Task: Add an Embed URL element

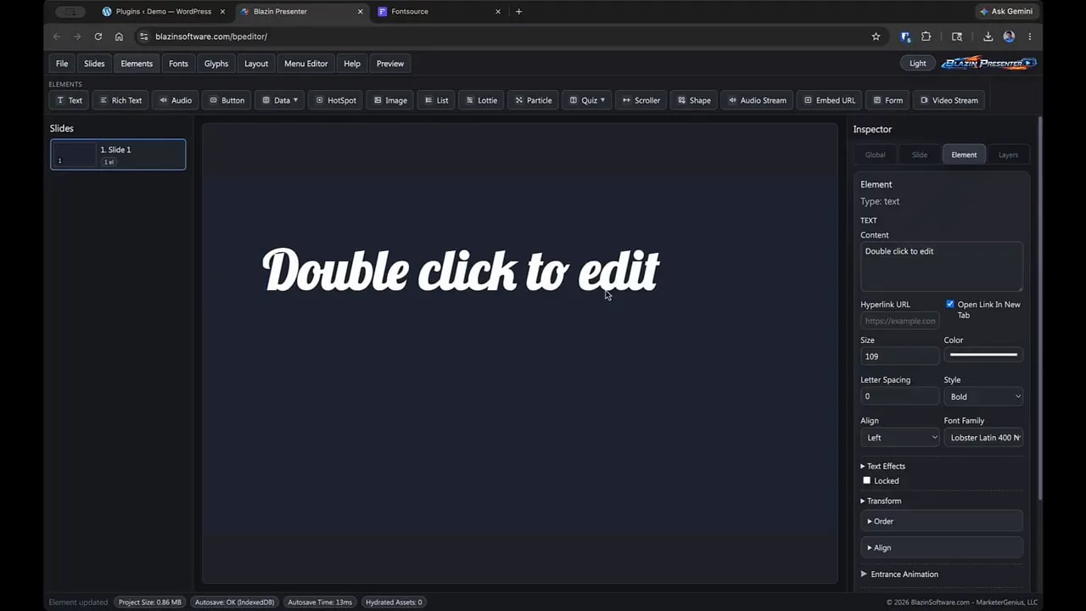Action: pyautogui.click(x=829, y=100)
